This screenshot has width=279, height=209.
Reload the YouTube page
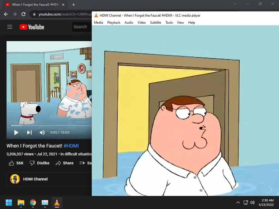tap(23, 14)
